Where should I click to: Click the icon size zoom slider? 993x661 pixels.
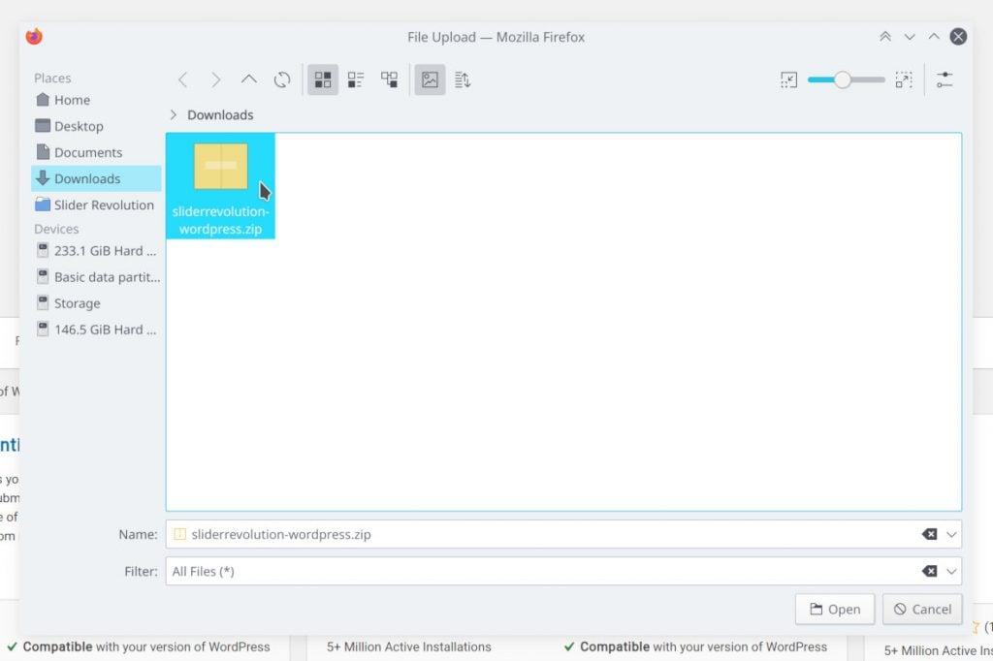pyautogui.click(x=846, y=80)
